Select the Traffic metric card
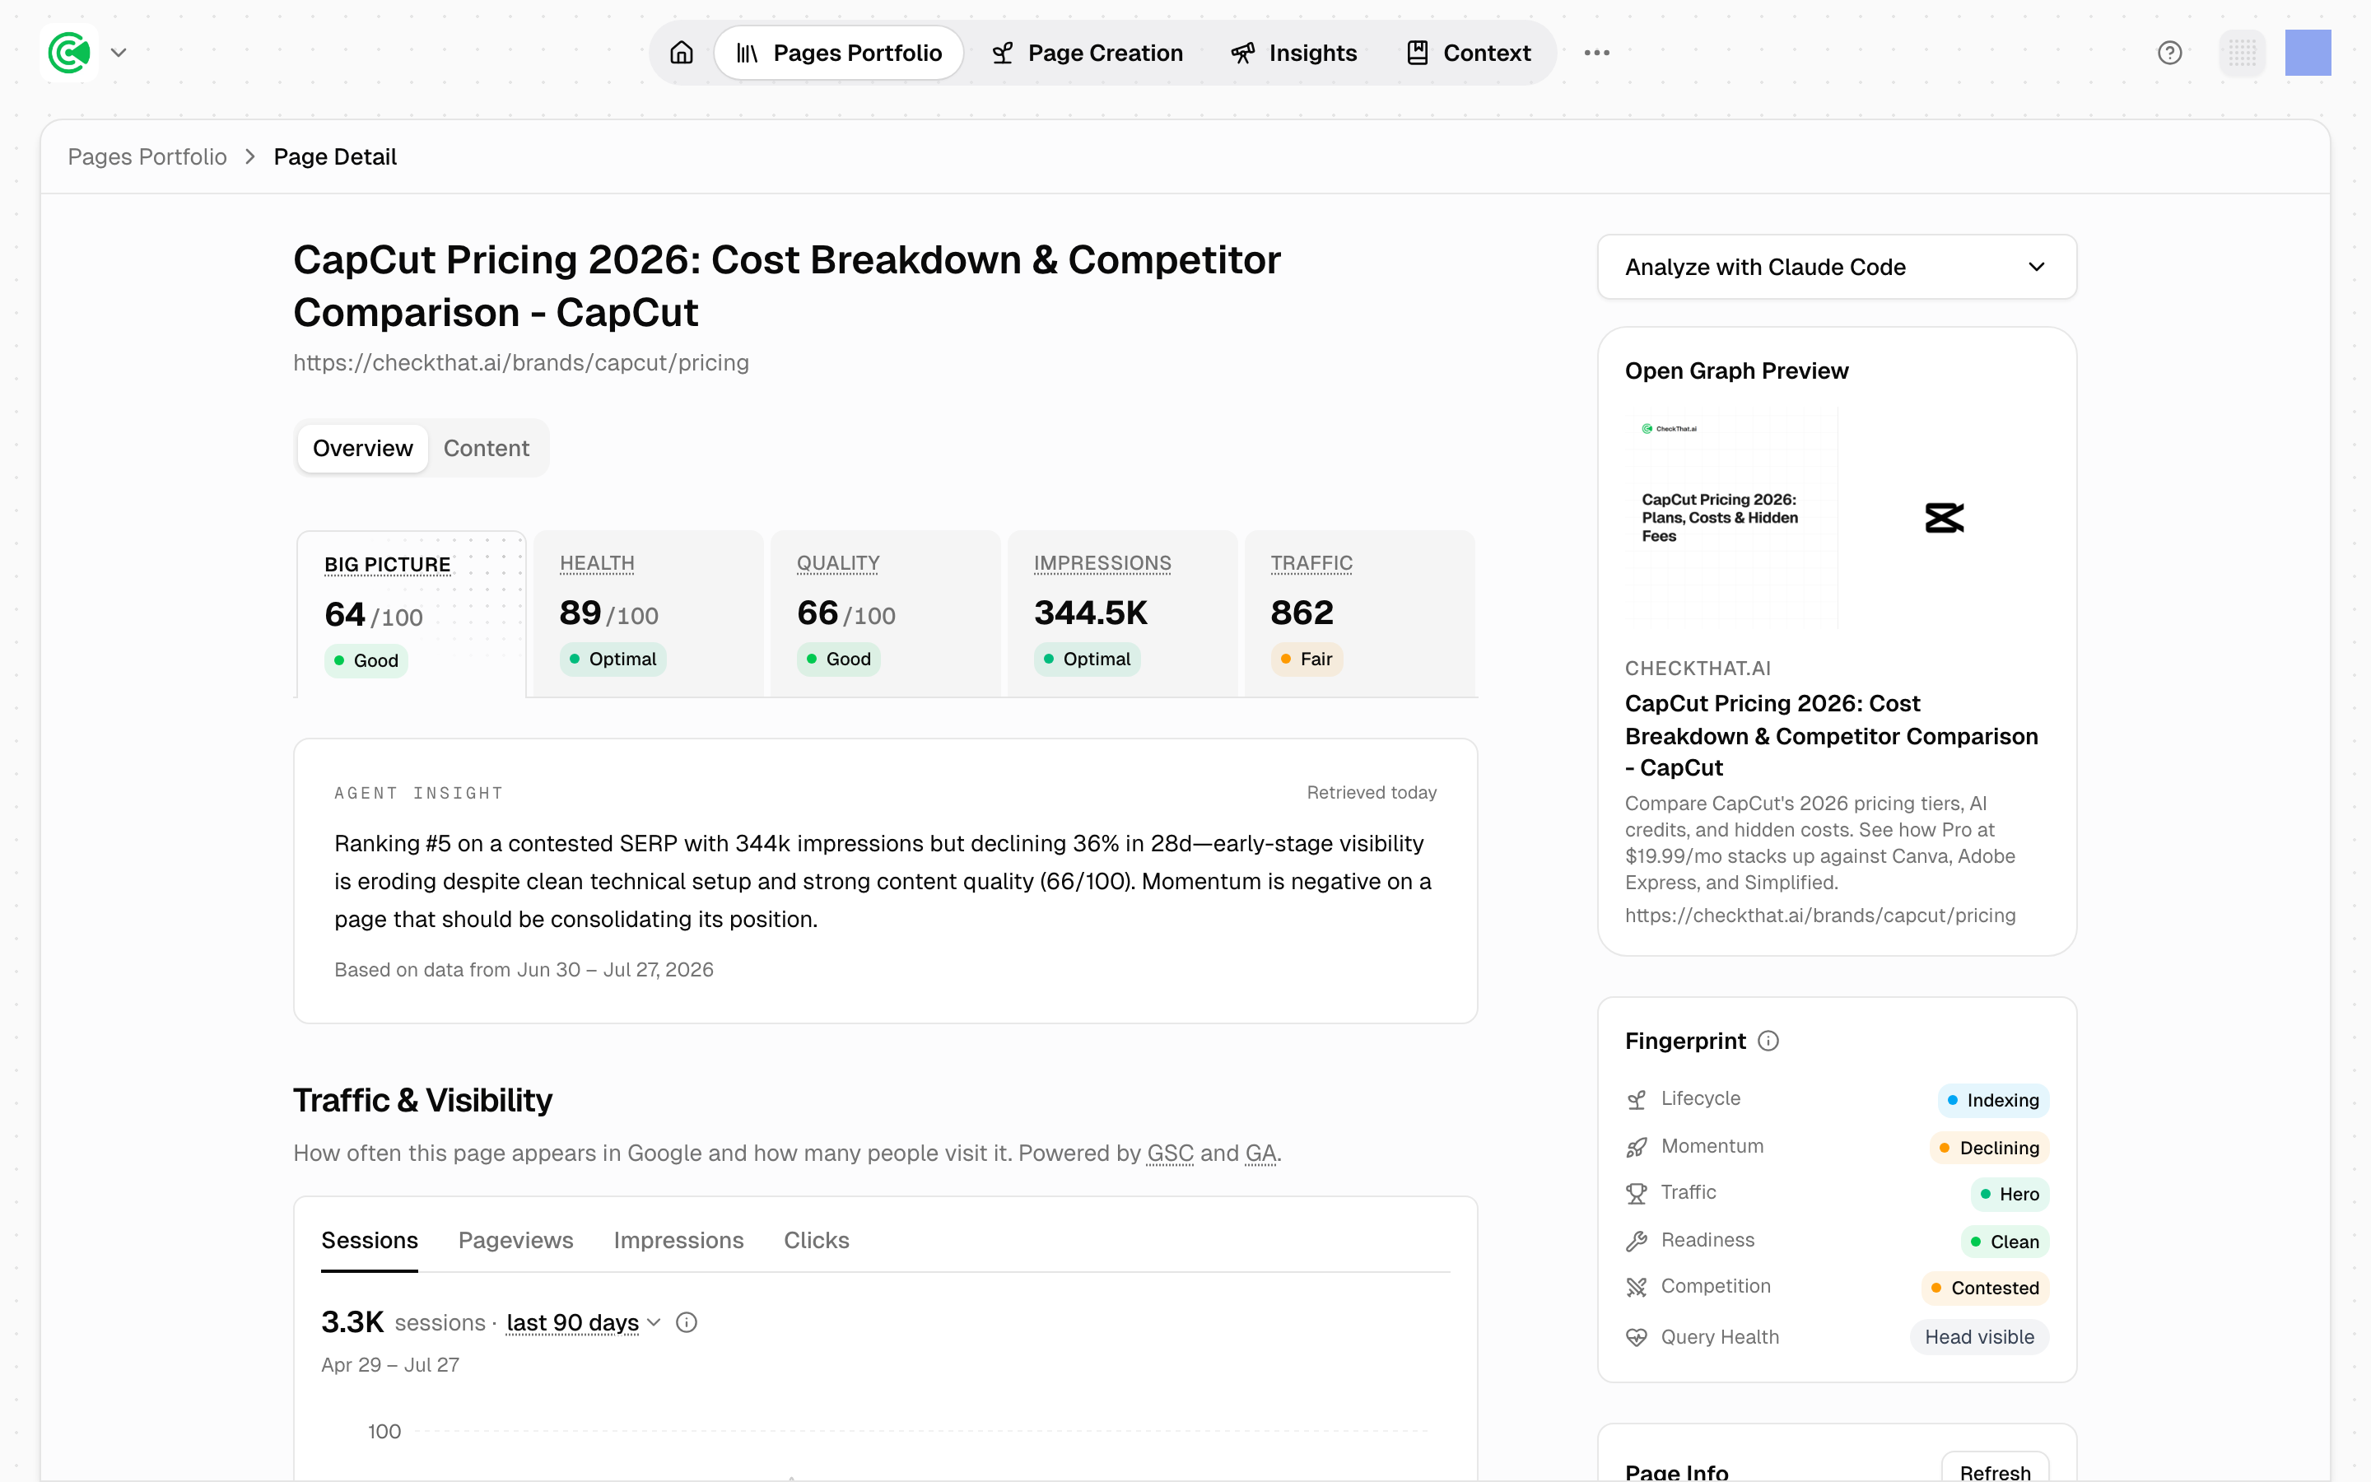The width and height of the screenshot is (2371, 1482). pyautogui.click(x=1360, y=613)
